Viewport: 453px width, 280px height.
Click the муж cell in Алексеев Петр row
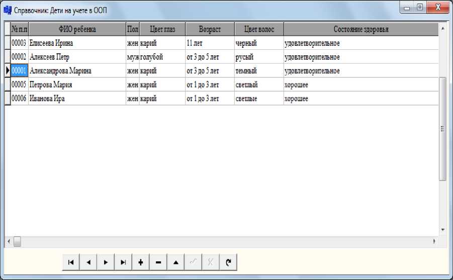133,57
